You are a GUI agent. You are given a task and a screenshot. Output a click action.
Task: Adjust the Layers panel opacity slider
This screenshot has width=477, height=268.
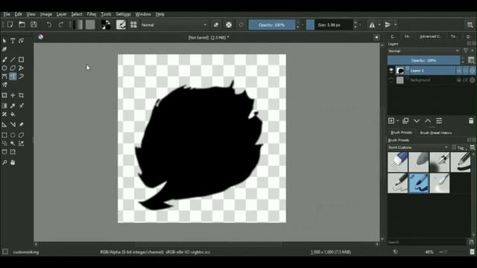tap(423, 60)
